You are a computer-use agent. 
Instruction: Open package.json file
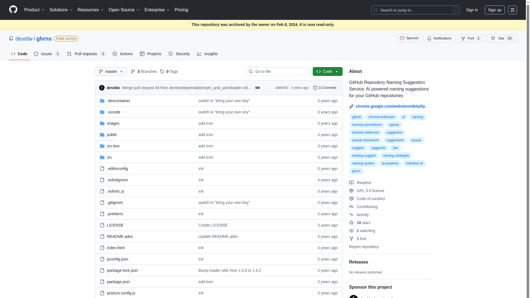click(118, 282)
